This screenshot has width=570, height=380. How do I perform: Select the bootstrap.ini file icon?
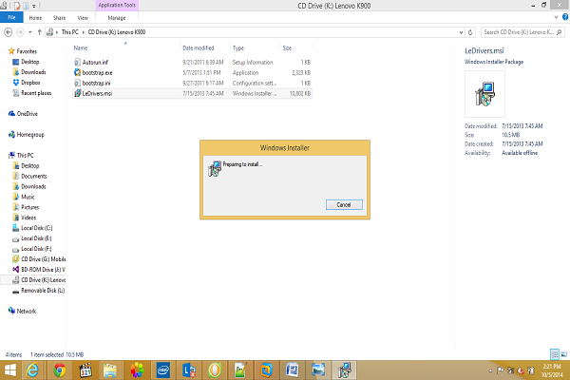coord(77,83)
